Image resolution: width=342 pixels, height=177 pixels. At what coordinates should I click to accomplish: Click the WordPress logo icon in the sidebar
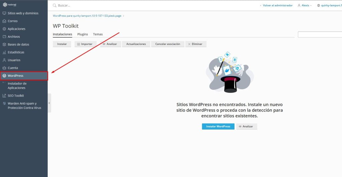pos(4,76)
